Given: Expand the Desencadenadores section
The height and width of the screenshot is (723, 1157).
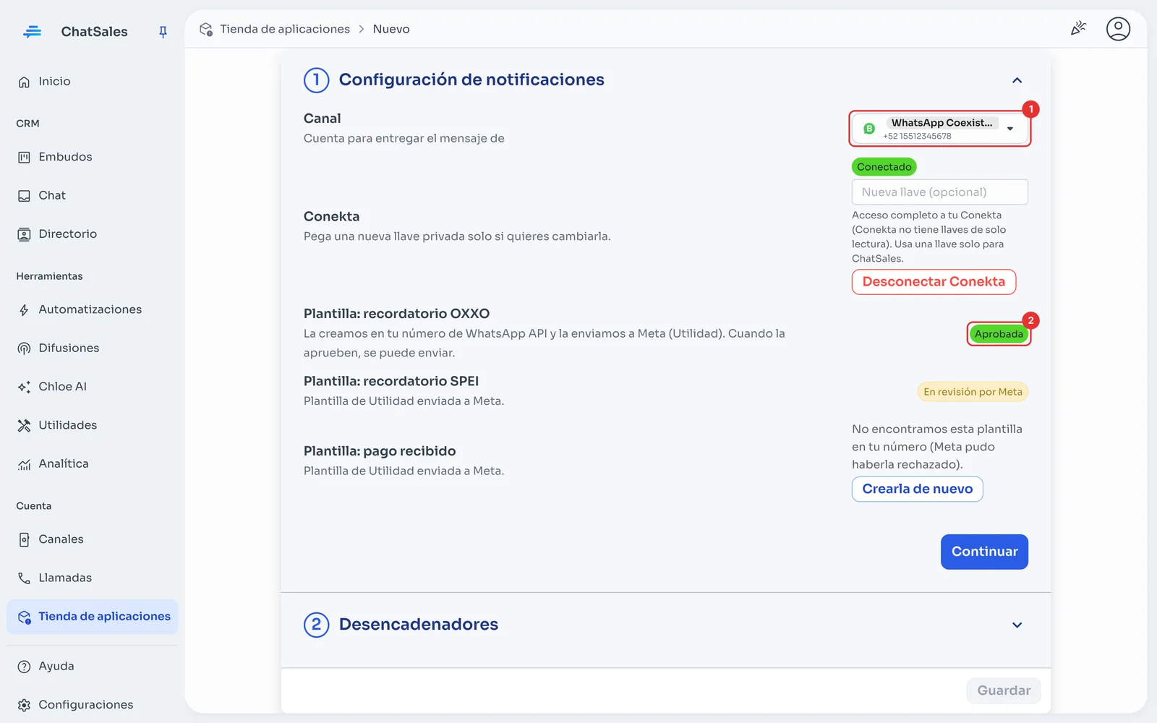Looking at the screenshot, I should click(1017, 625).
